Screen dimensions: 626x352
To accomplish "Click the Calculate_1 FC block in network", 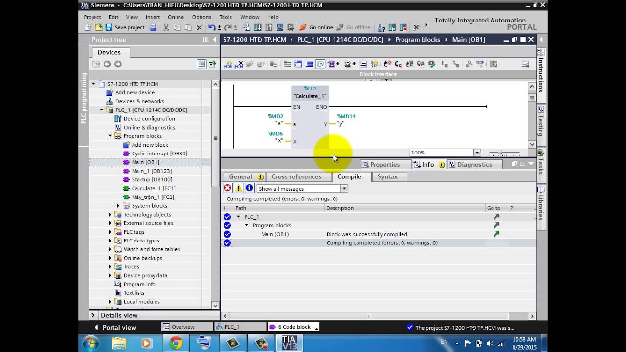I will [310, 116].
